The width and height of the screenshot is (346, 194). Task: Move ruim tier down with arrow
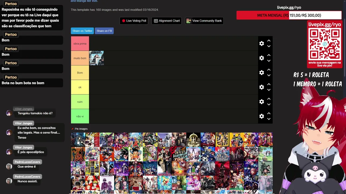(x=269, y=104)
